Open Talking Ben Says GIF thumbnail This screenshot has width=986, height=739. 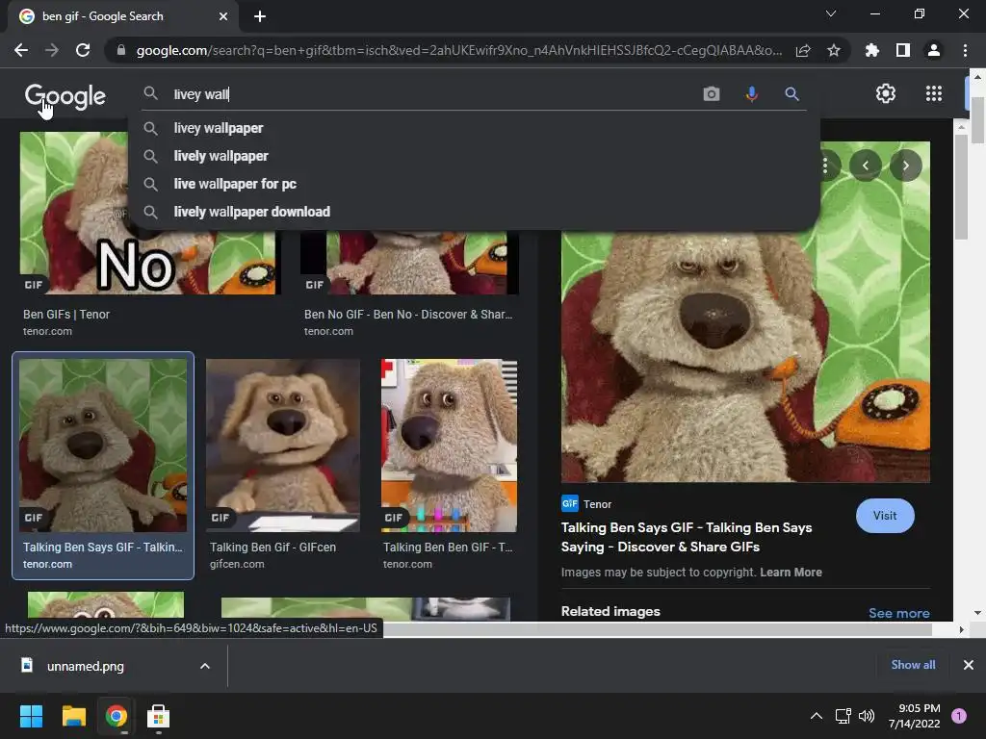click(103, 446)
